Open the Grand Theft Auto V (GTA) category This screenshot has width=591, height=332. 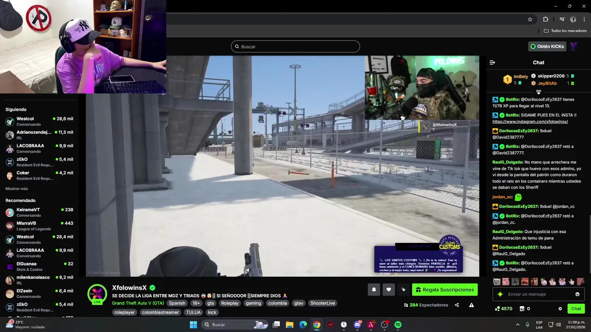click(138, 303)
